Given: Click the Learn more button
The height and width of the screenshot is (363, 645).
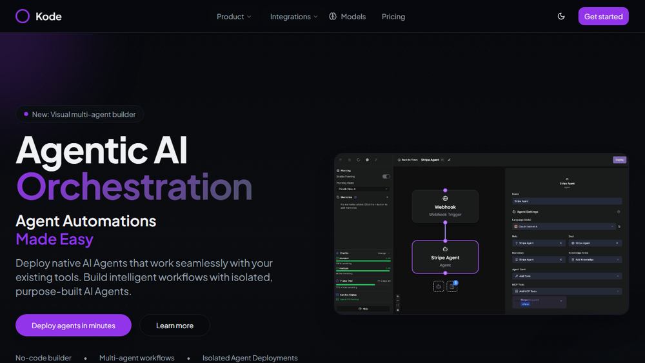Looking at the screenshot, I should (175, 325).
